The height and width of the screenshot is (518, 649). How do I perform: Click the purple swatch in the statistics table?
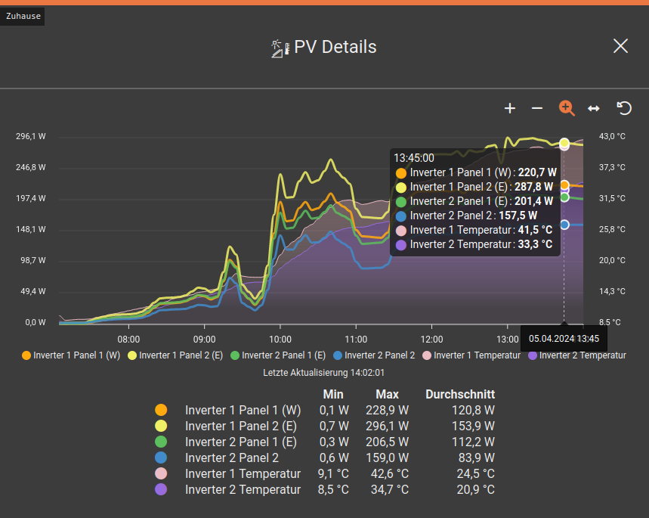(161, 489)
